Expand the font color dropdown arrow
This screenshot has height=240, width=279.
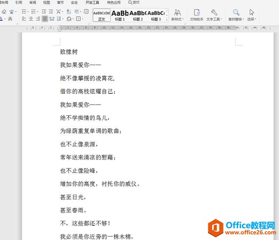point(5,19)
